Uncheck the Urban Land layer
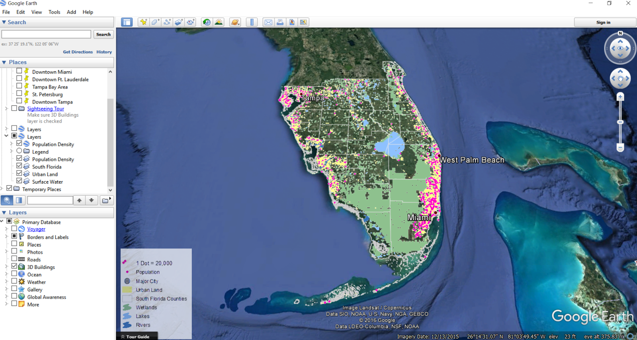Viewport: 637px width, 340px height. 19,174
